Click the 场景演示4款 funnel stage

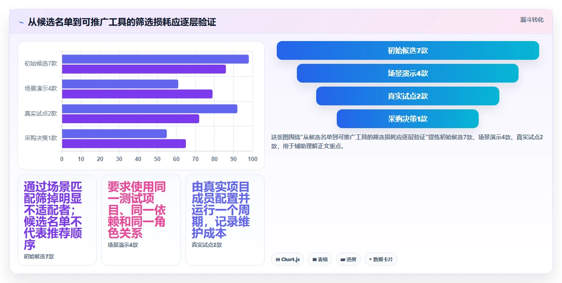pos(408,73)
